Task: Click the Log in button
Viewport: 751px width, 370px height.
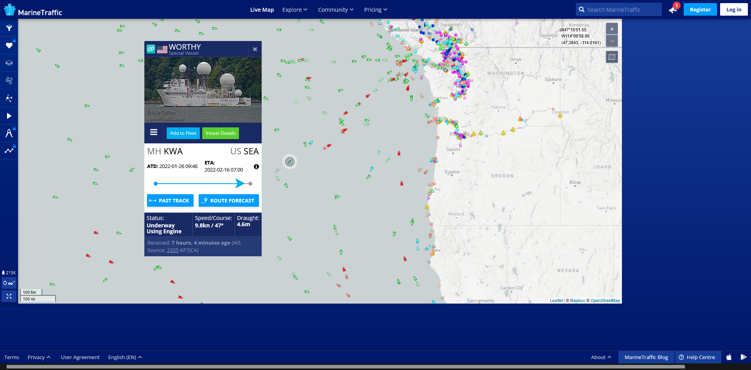Action: tap(734, 9)
